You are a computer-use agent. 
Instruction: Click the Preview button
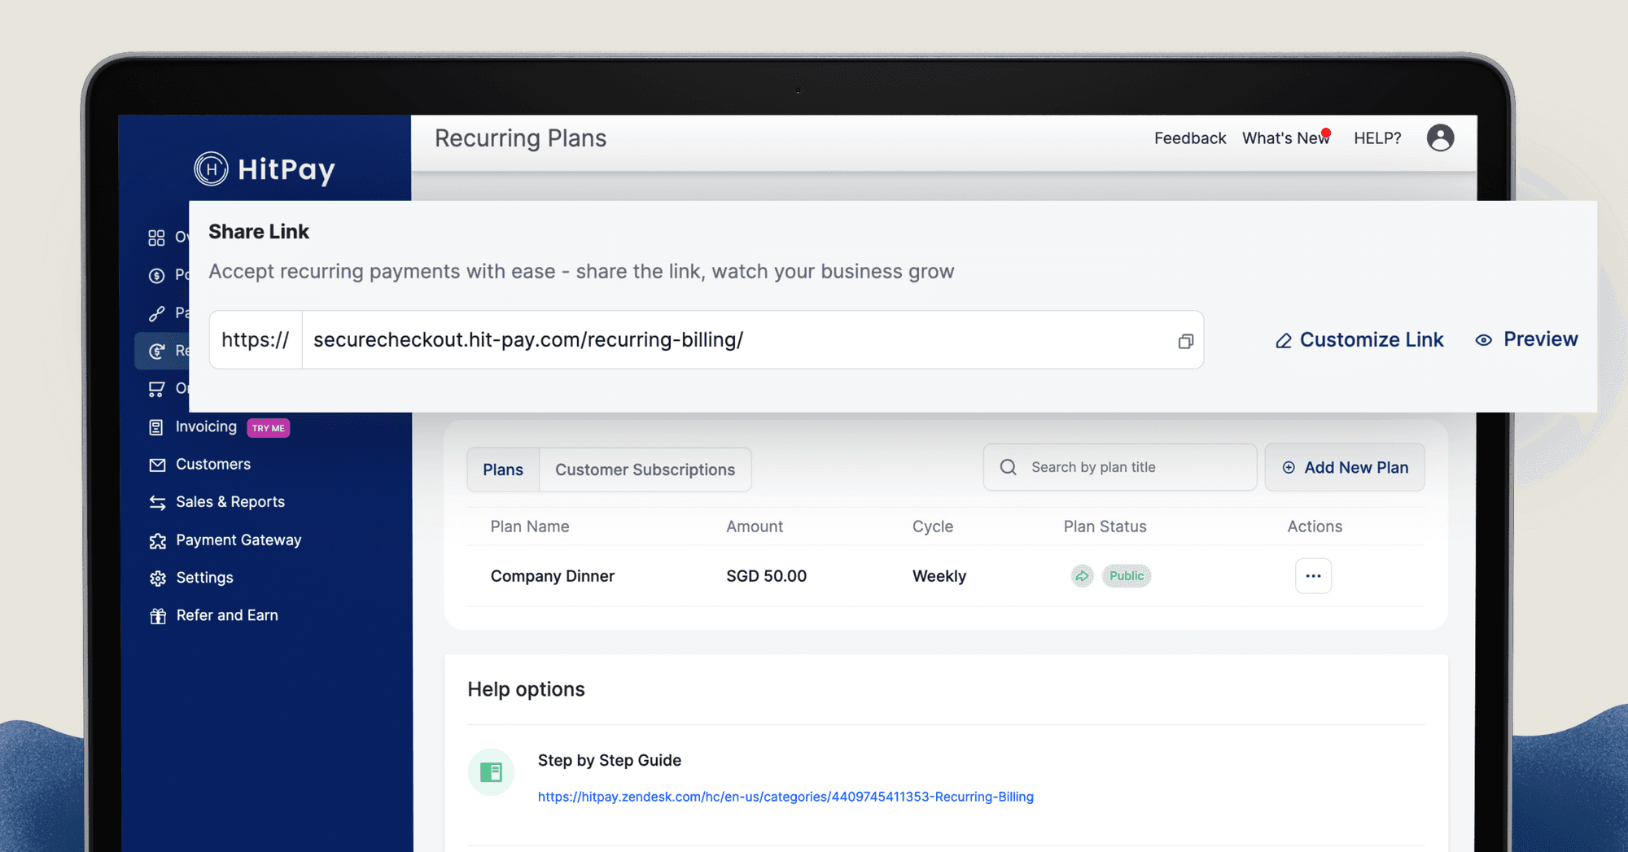coord(1526,339)
